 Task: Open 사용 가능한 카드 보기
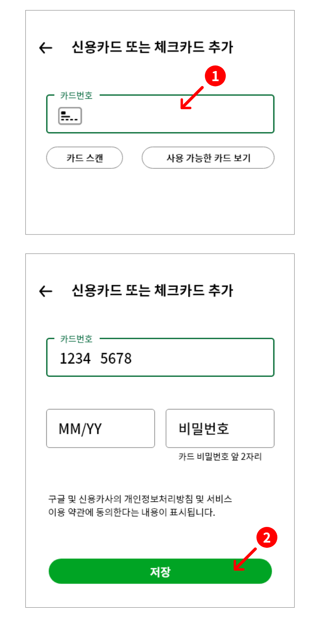click(x=208, y=158)
